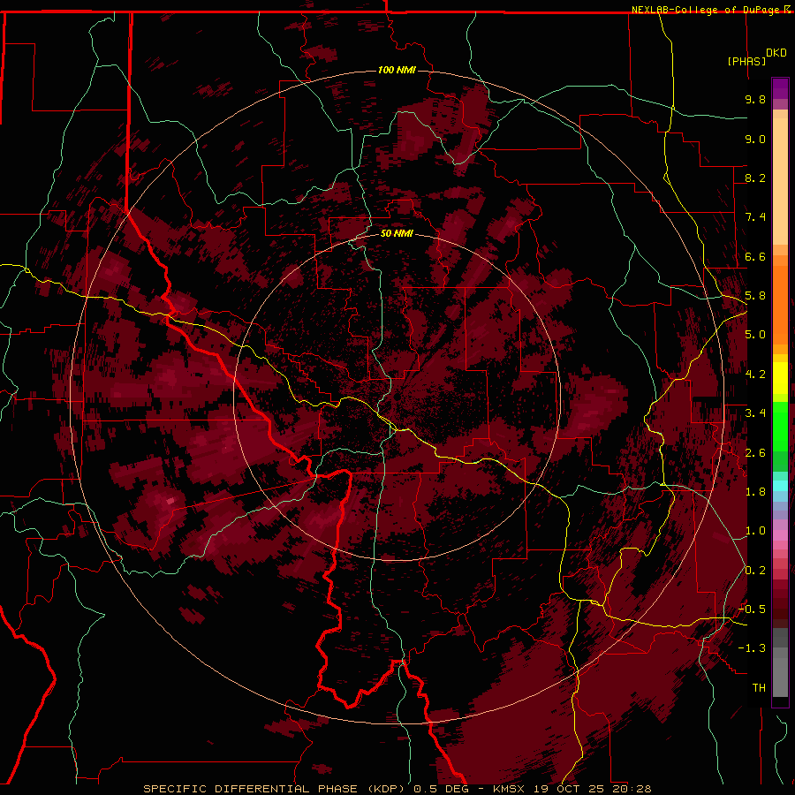The width and height of the screenshot is (795, 795).
Task: Click the 9.8 value on the color scale
Action: click(x=755, y=99)
